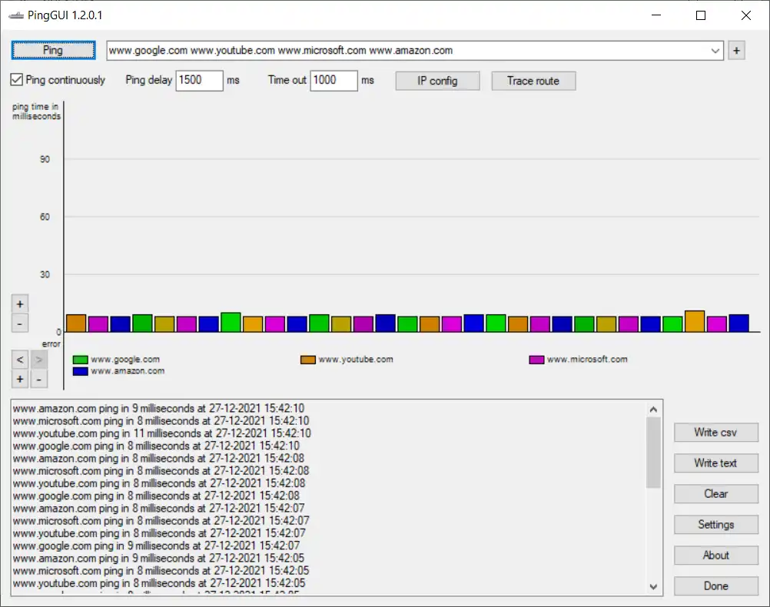
Task: Close the PingGUI window
Action: (746, 15)
